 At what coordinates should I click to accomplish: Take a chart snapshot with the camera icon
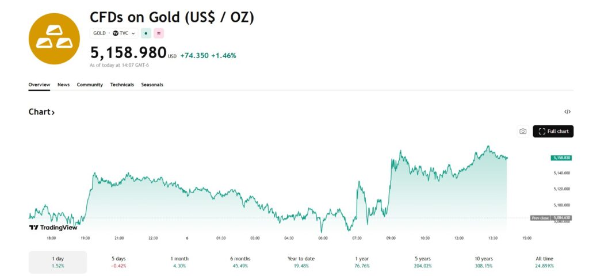pyautogui.click(x=523, y=131)
